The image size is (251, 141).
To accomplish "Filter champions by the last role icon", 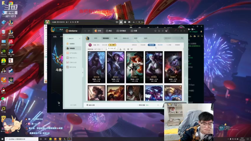I will [x=132, y=49].
